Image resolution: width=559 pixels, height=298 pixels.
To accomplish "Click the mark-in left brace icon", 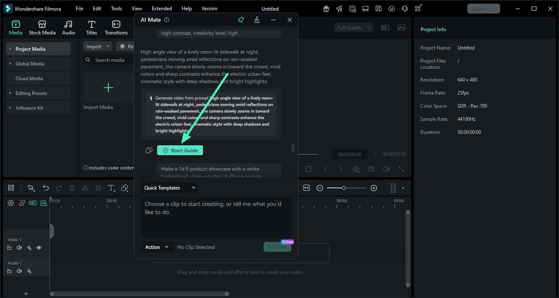I will pyautogui.click(x=326, y=169).
